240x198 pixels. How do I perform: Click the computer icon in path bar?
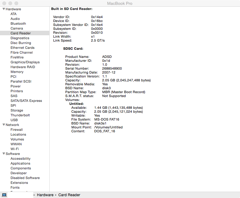tap(4, 195)
